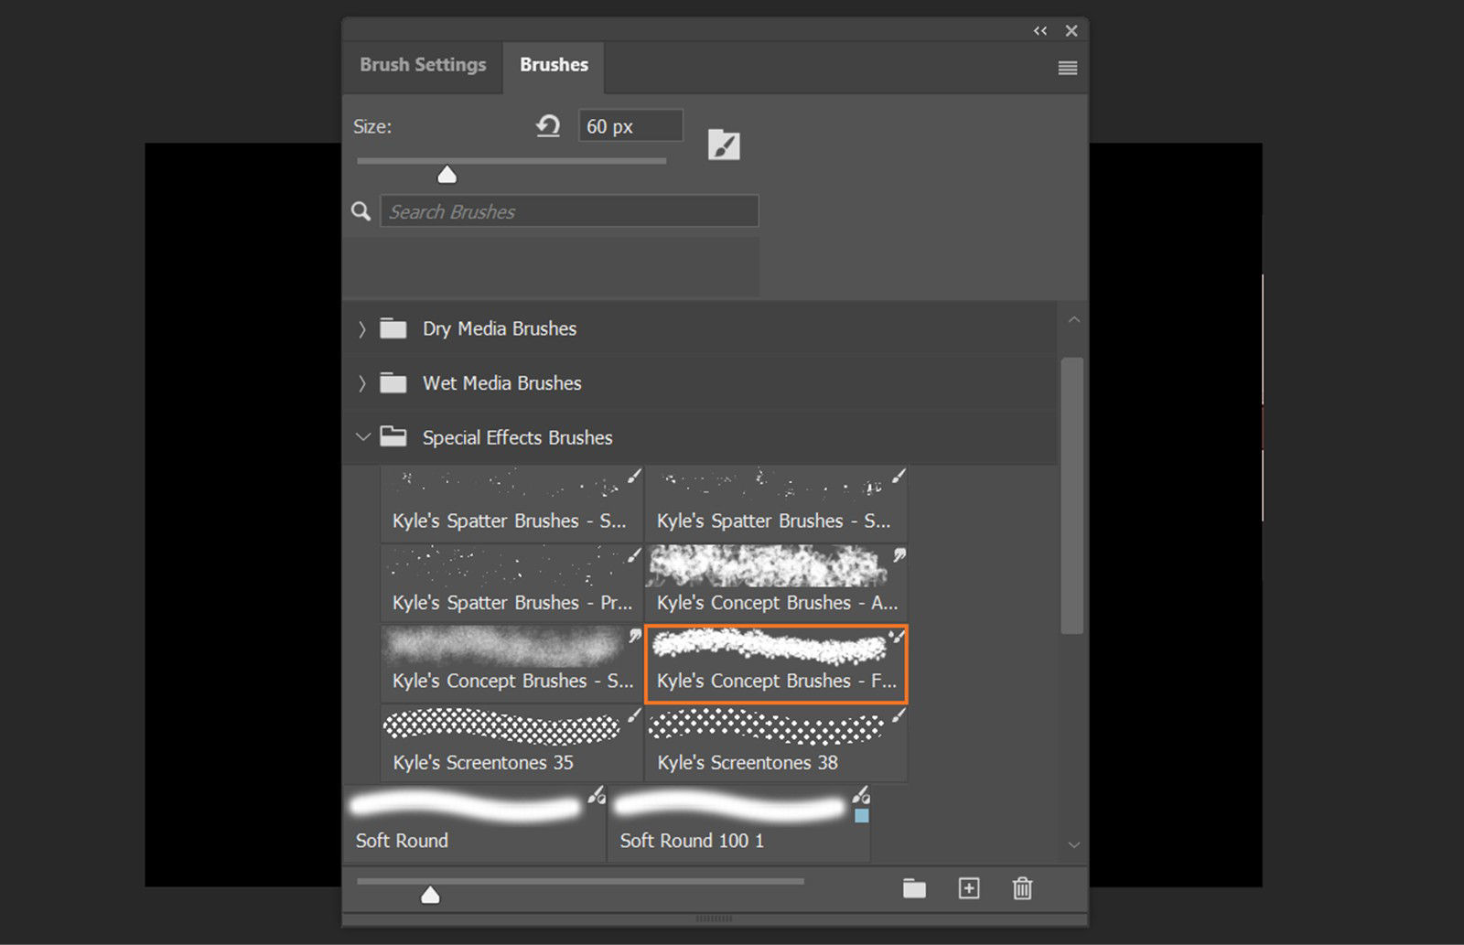The height and width of the screenshot is (945, 1464).
Task: Click the blue swatch next to Soft Round 100 1
Action: pyautogui.click(x=860, y=813)
